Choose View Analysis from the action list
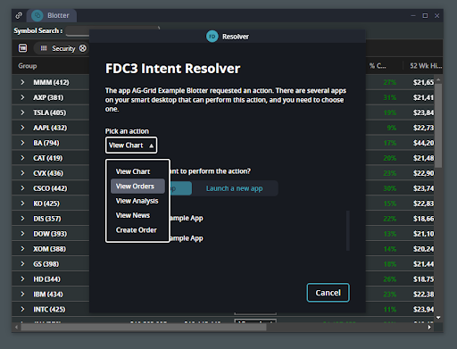457x349 pixels. click(137, 201)
